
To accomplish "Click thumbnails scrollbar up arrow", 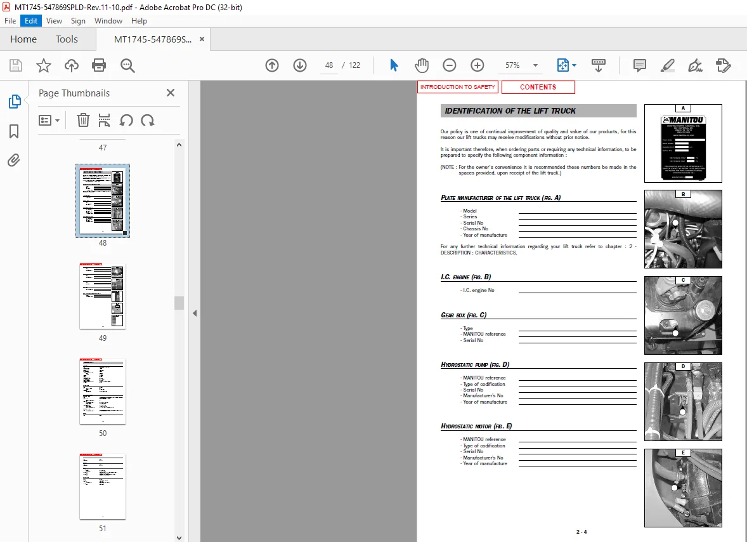I will [x=179, y=145].
